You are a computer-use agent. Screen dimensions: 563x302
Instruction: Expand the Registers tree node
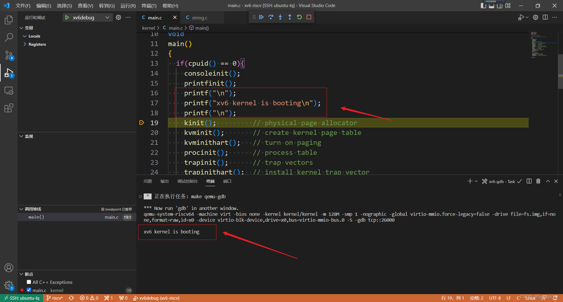(x=25, y=44)
